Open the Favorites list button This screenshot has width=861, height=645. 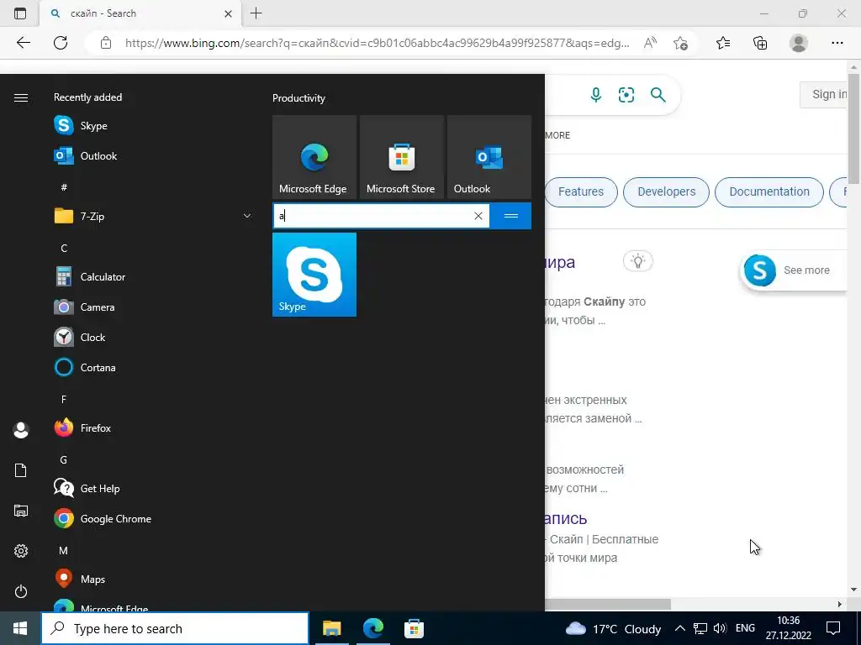click(723, 43)
